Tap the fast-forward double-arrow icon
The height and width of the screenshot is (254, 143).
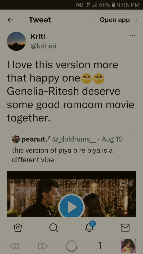[x=43, y=246]
